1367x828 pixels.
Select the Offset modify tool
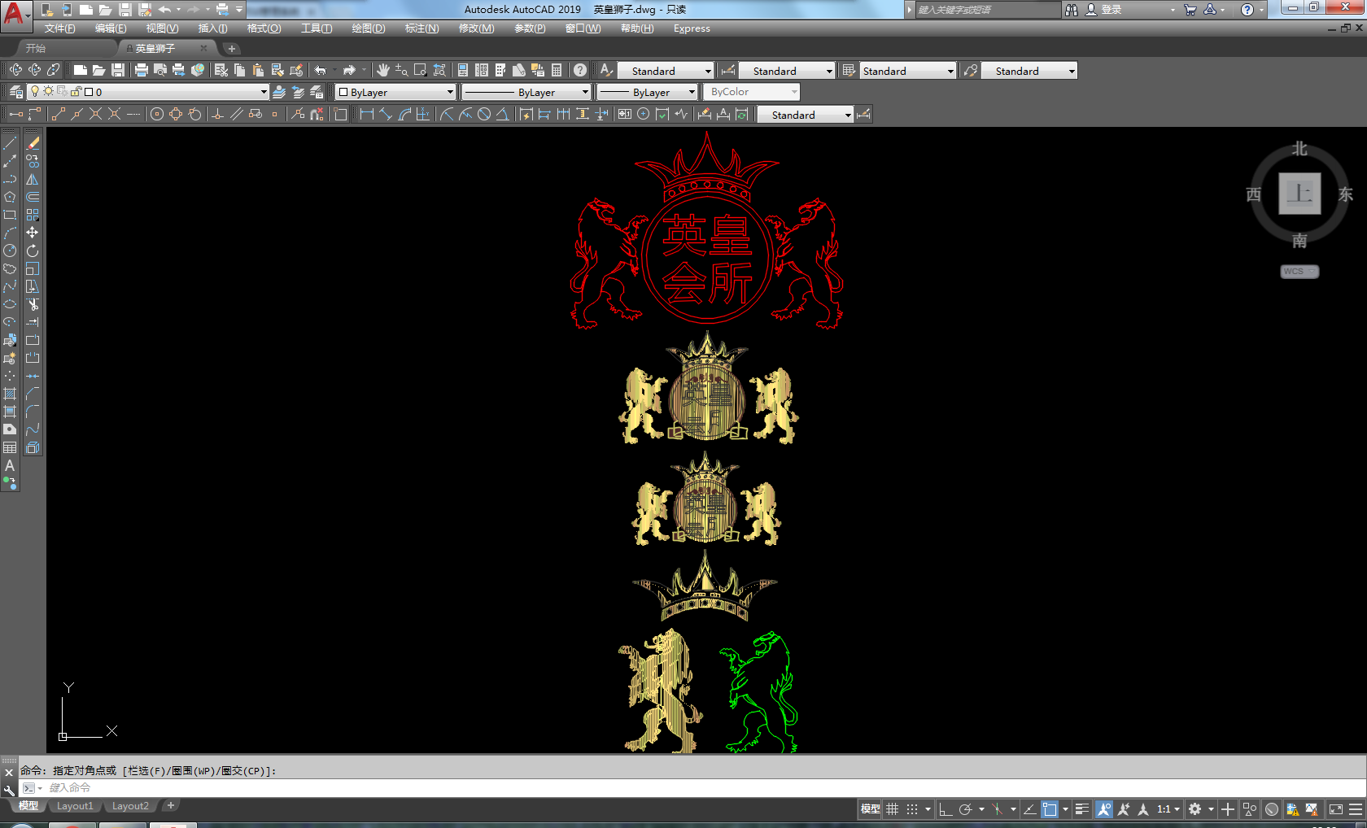[33, 197]
